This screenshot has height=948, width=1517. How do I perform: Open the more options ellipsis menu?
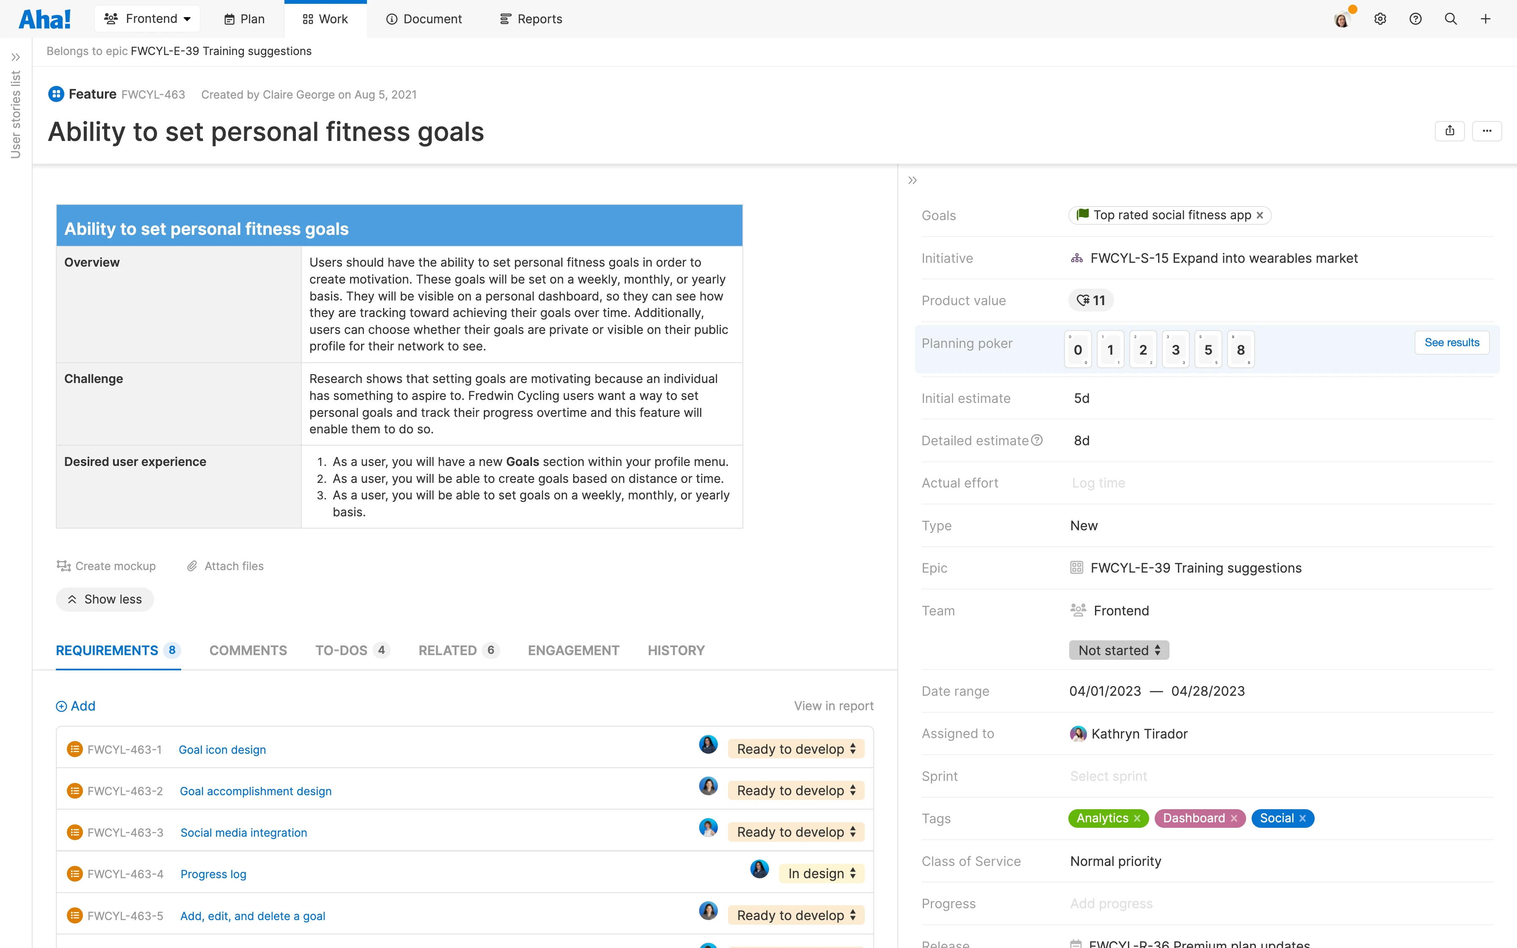(x=1488, y=130)
